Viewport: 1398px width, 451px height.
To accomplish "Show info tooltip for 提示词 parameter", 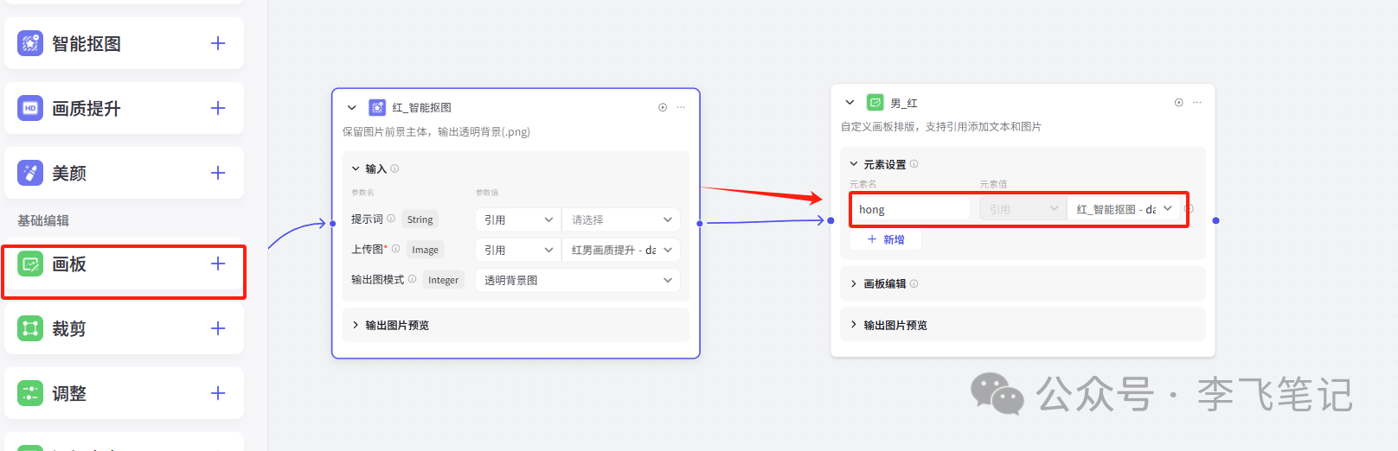I will [391, 219].
